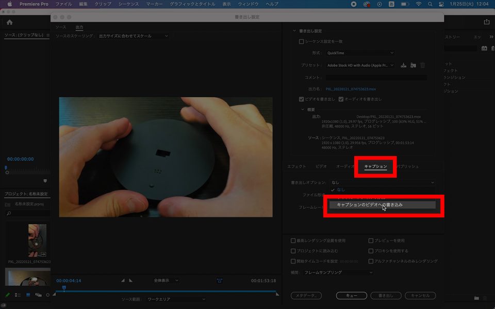Click the aspect ratio correction icon
495x309 pixels.
coord(220,281)
